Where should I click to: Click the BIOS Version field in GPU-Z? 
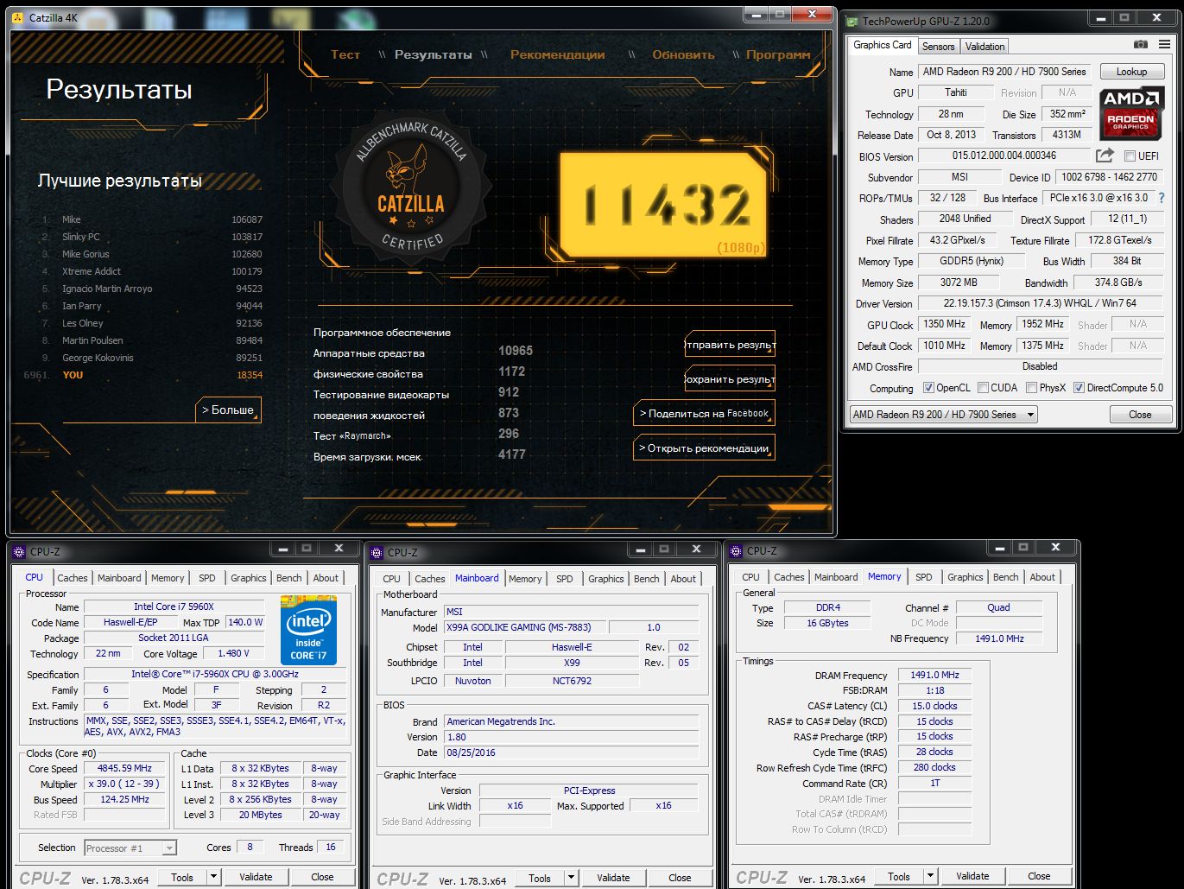click(x=1004, y=156)
